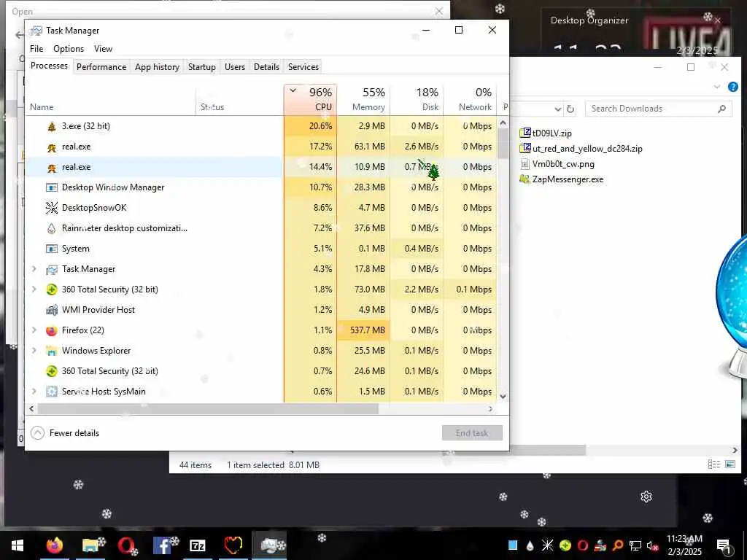Expand the 360 Total Security 73.0 MB row
The height and width of the screenshot is (560, 747).
coord(34,289)
